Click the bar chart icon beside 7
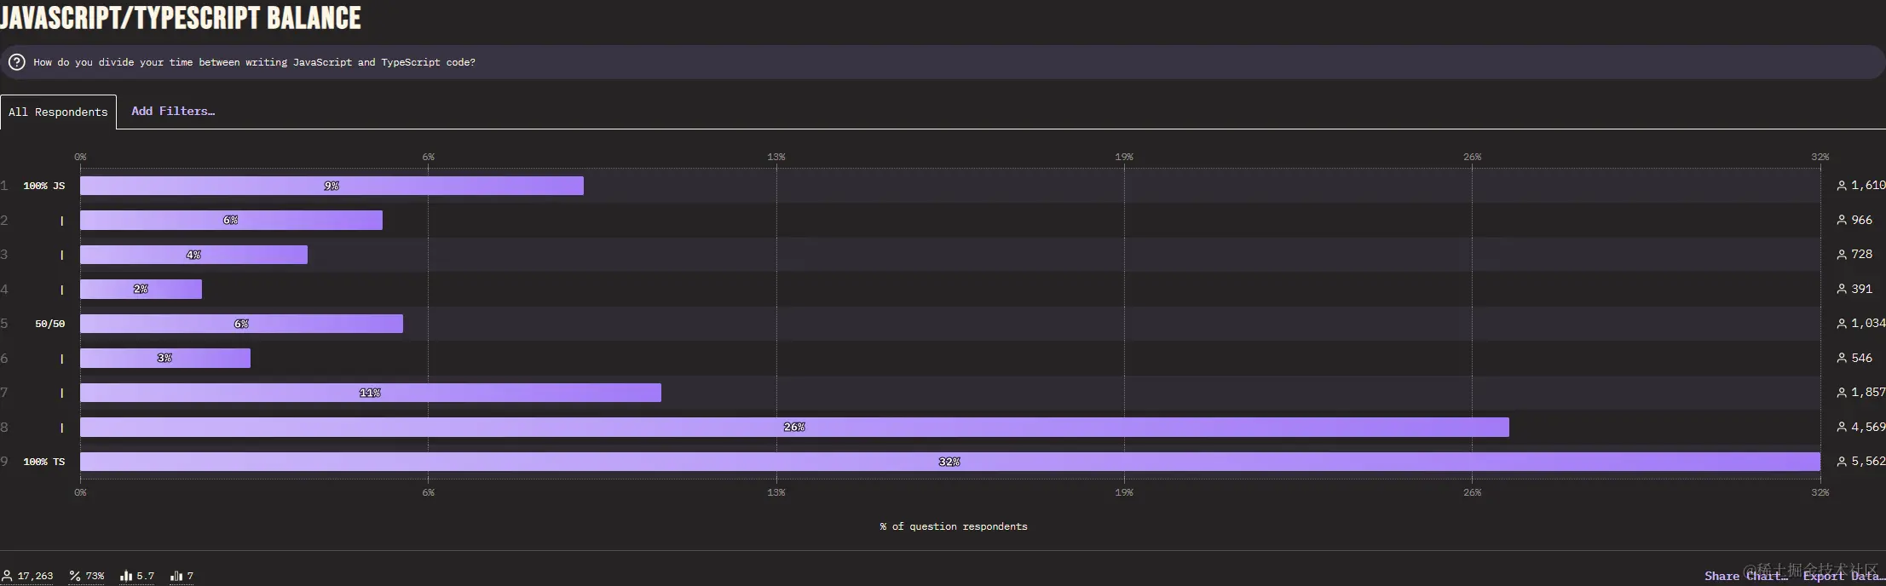 [176, 576]
